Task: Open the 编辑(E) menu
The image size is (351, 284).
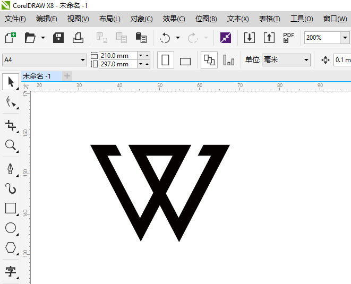Action: coord(47,19)
